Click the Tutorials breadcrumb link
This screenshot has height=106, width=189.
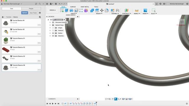[9, 17]
